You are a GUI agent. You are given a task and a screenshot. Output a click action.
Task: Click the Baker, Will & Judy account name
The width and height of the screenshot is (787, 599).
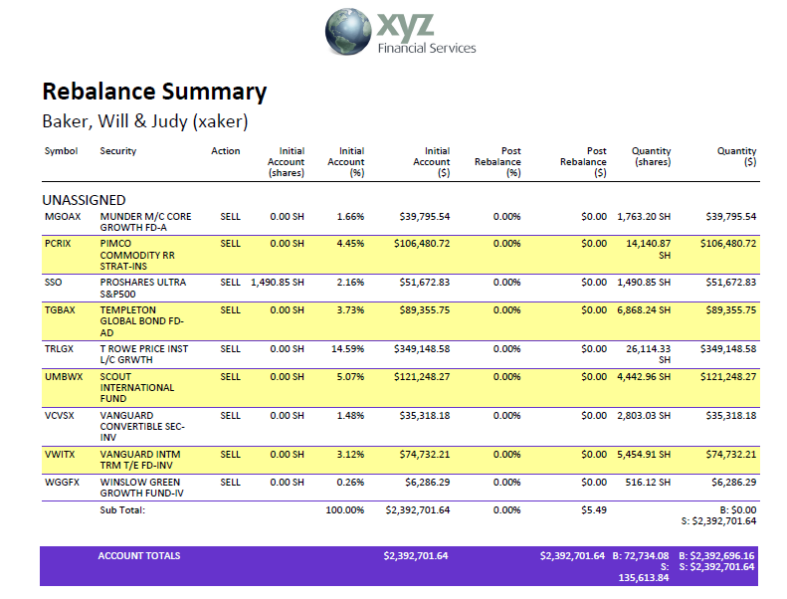pyautogui.click(x=144, y=121)
